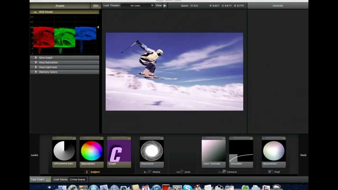The width and height of the screenshot is (338, 190).
Task: Click the R 0.651 value readout
Action: tap(215, 6)
